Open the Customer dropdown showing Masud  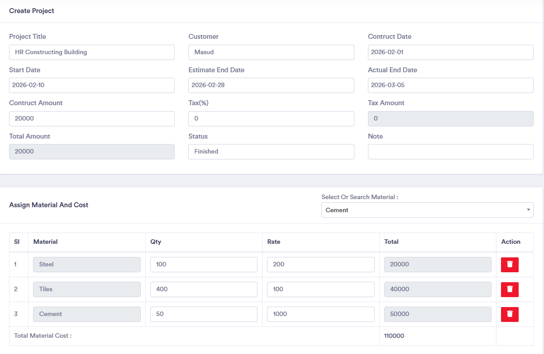tap(271, 52)
